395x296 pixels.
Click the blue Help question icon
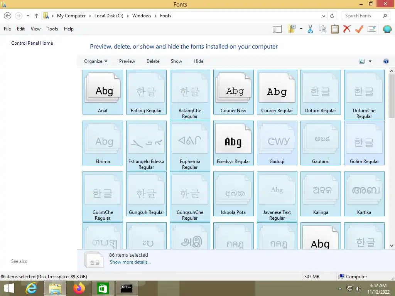pyautogui.click(x=386, y=61)
